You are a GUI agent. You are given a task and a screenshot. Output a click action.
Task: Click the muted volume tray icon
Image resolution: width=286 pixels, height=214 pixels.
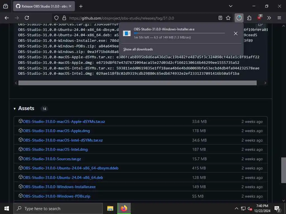250,208
